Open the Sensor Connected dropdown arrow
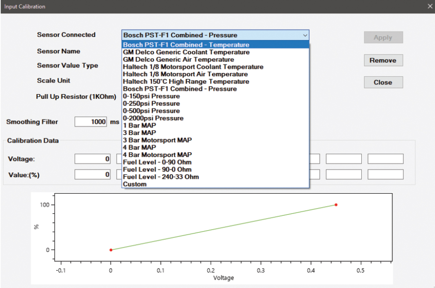 coord(305,35)
